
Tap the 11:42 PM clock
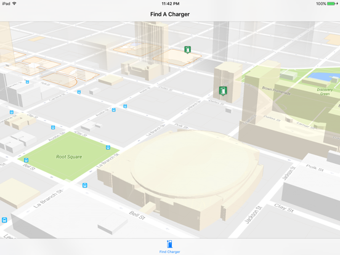click(x=171, y=4)
